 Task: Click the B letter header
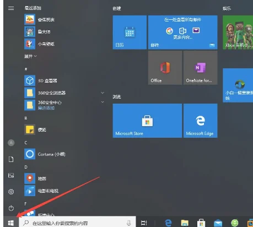pos(26,118)
